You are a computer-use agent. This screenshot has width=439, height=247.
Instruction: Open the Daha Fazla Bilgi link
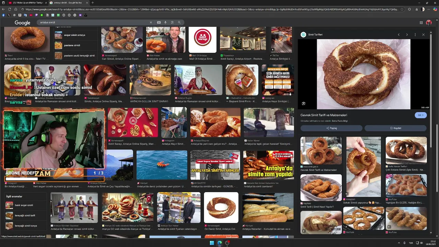pos(340,121)
